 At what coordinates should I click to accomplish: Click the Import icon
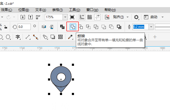tap(23, 17)
